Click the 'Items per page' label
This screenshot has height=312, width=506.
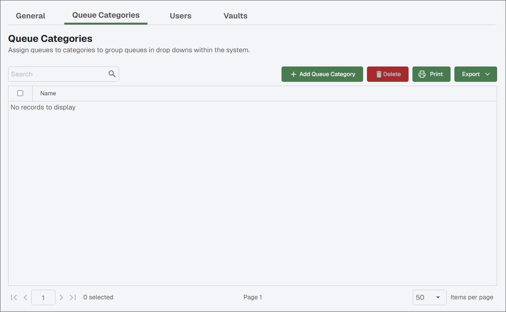click(x=472, y=297)
